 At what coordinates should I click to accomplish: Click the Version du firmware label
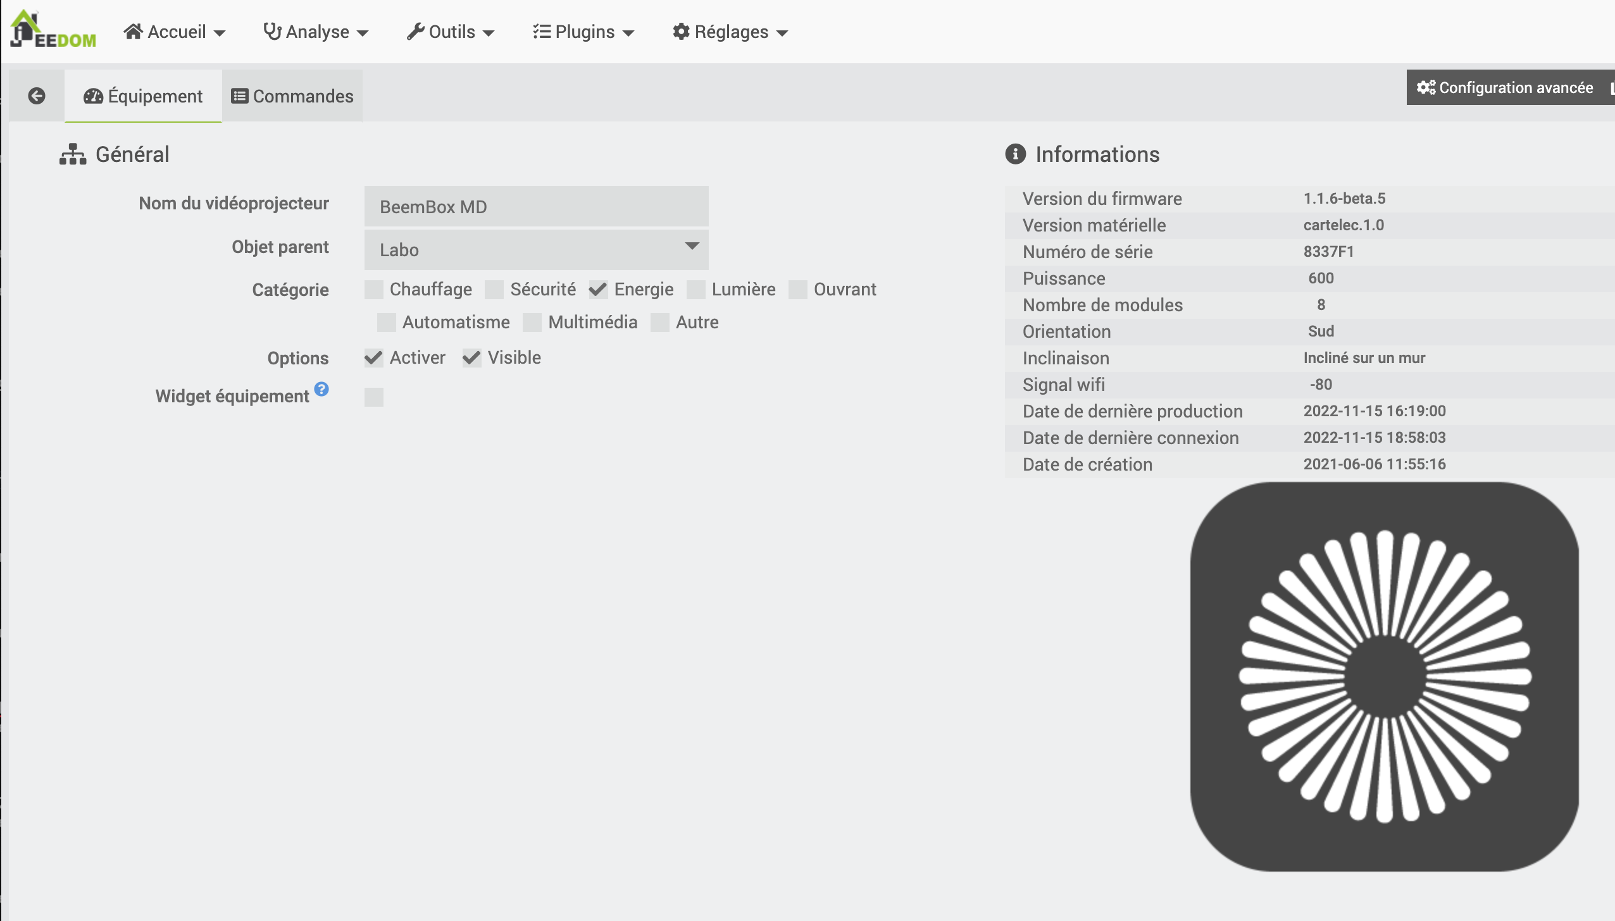tap(1102, 199)
